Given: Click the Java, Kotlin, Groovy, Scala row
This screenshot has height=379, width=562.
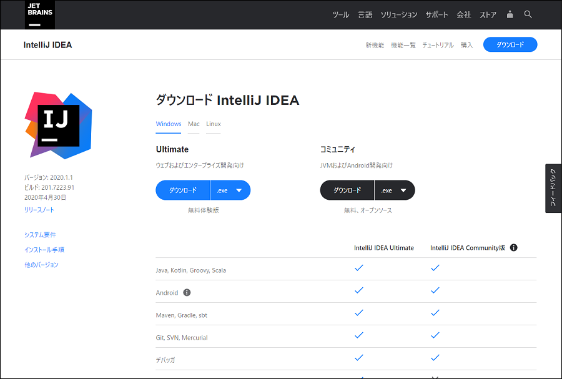Looking at the screenshot, I should [346, 269].
